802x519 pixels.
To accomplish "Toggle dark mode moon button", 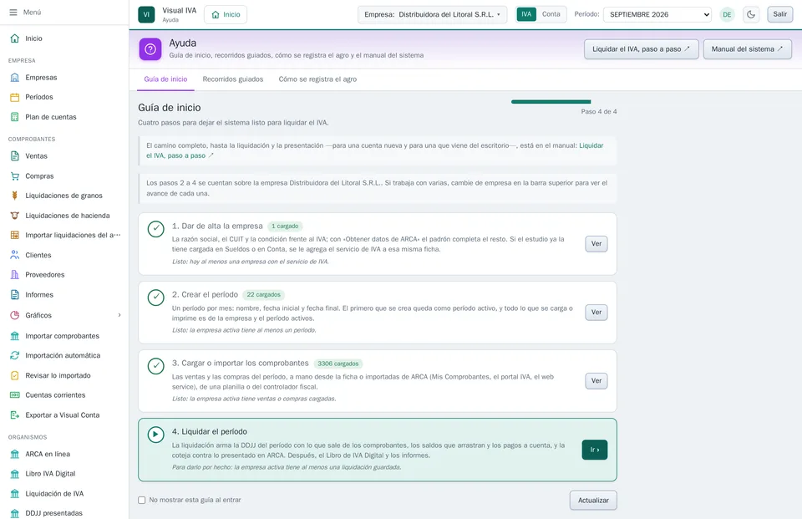I will [751, 14].
